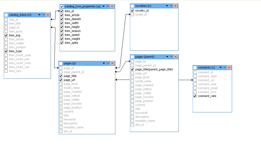Viewport: 261px width, 156px height.
Task: Minimize the comments (c) table box
Action: click(225, 67)
